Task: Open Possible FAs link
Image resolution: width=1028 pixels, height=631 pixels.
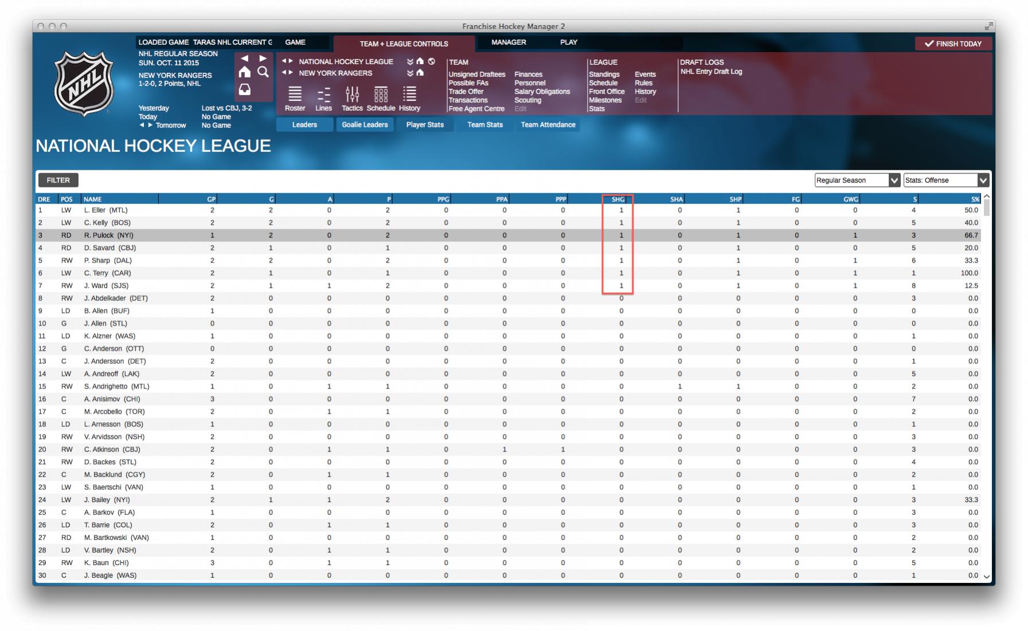Action: pos(468,83)
